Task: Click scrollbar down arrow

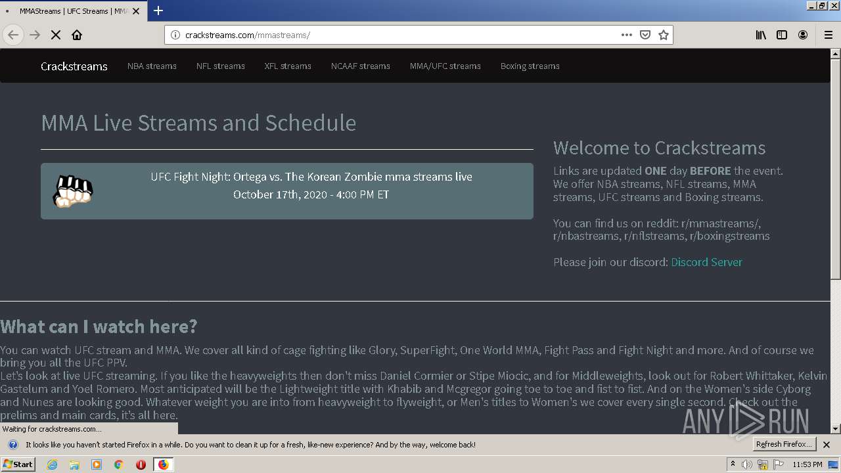Action: tap(836, 429)
